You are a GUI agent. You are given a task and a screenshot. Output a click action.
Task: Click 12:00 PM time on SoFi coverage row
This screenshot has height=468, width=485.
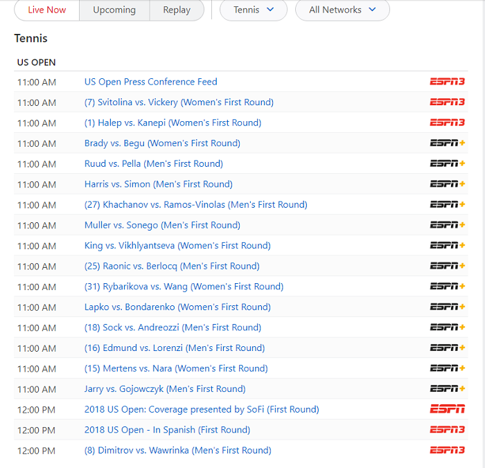36,410
